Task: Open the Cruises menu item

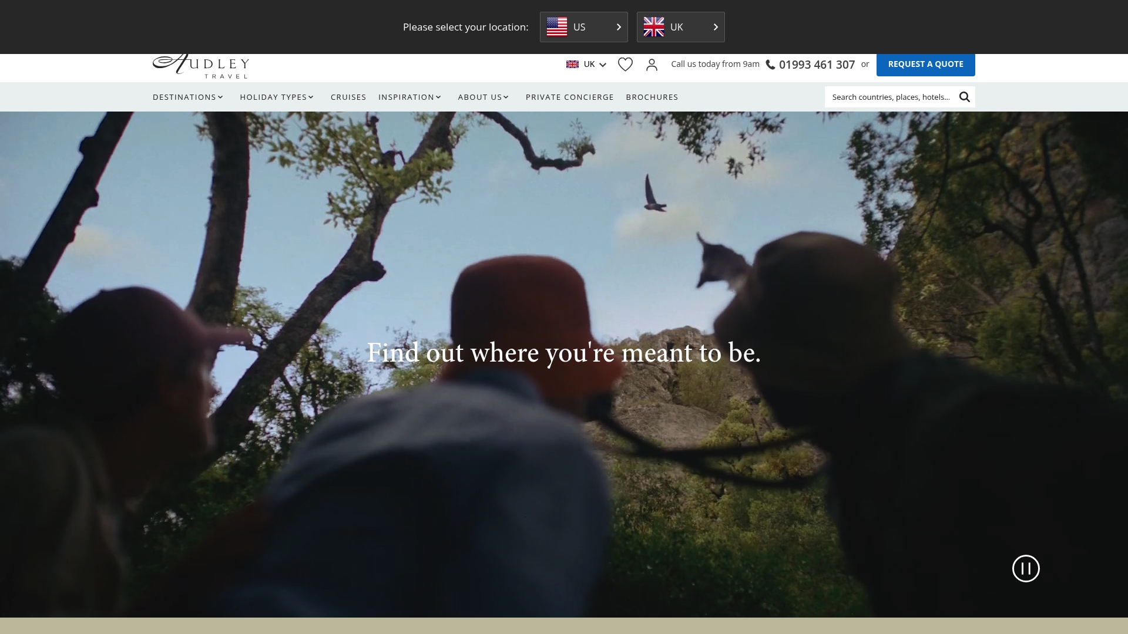Action: point(348,97)
